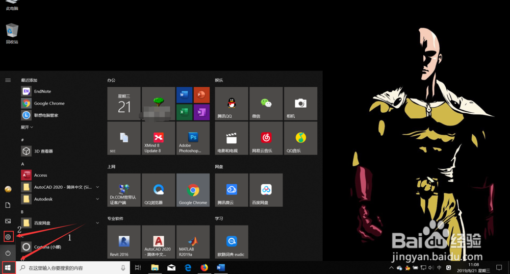510x274 pixels.
Task: Click the Power button in Start sidebar
Action: coord(8,253)
